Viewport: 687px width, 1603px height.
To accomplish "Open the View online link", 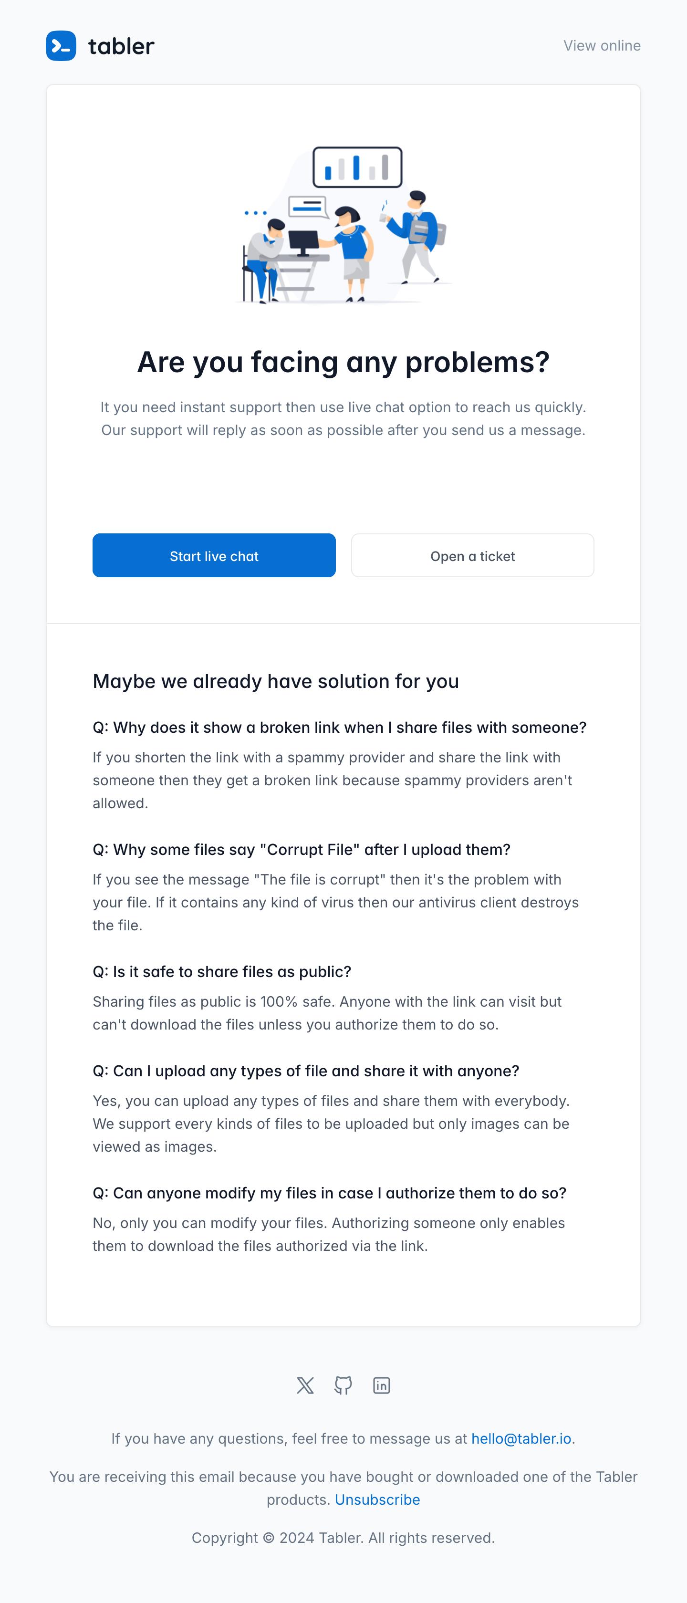I will (601, 46).
